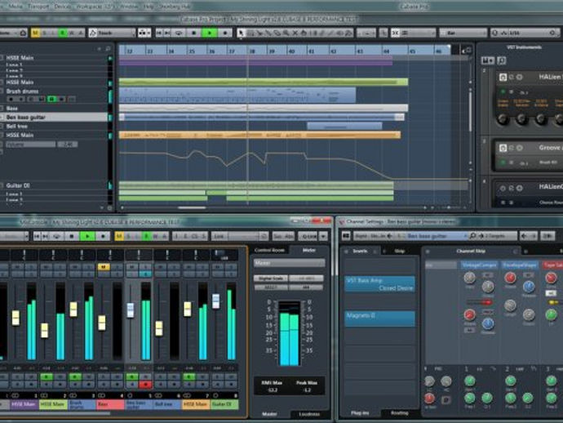Click the highlighted yellow Mute button on the Bass channel

click(x=104, y=267)
